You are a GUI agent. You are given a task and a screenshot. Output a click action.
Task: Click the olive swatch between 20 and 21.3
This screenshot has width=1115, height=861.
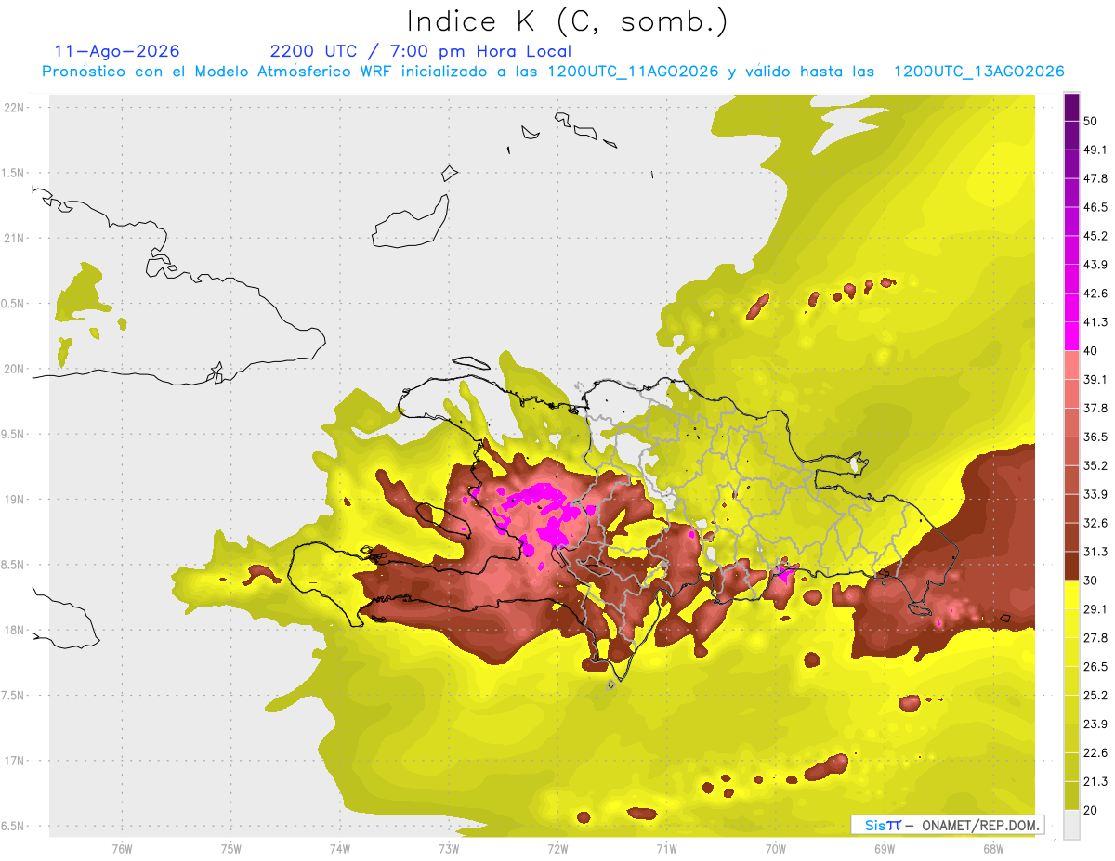(x=1071, y=795)
